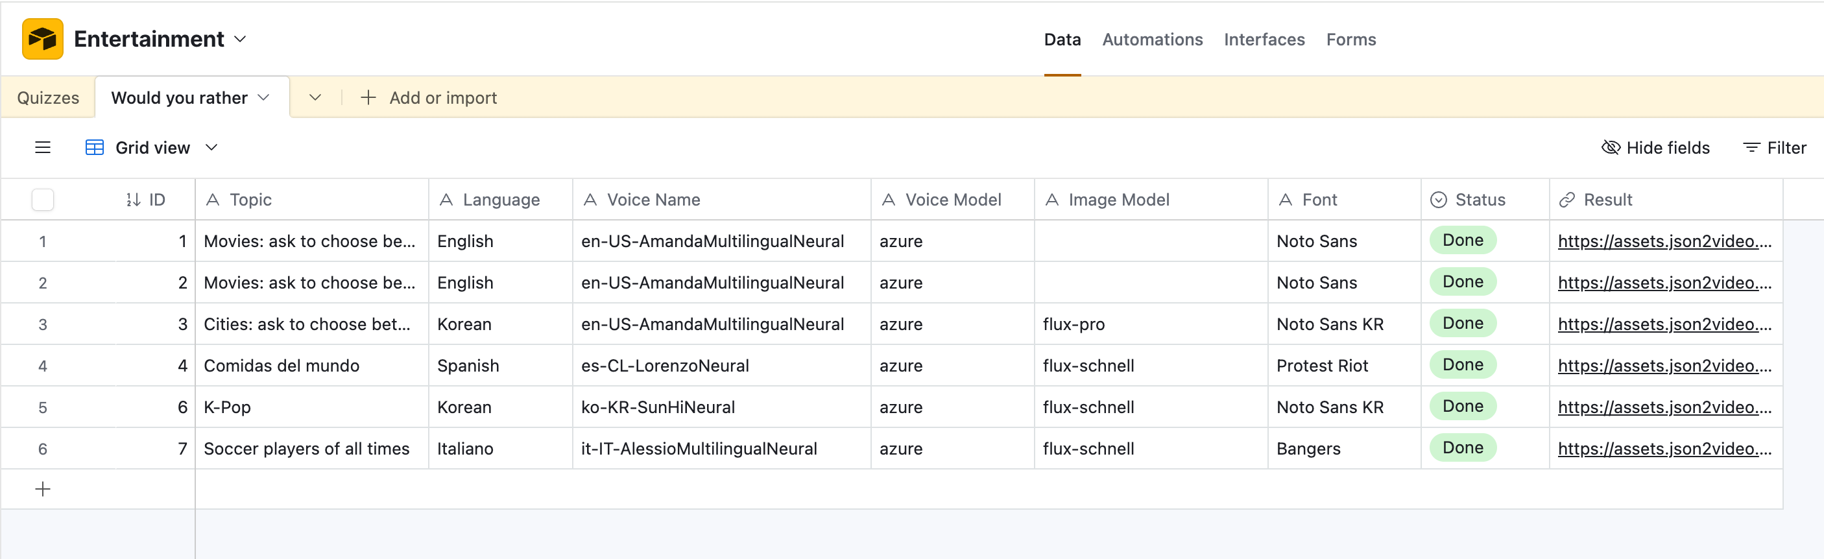Screen dimensions: 1824x559
Task: Select the 'Spanish' language cell
Action: tap(501, 366)
